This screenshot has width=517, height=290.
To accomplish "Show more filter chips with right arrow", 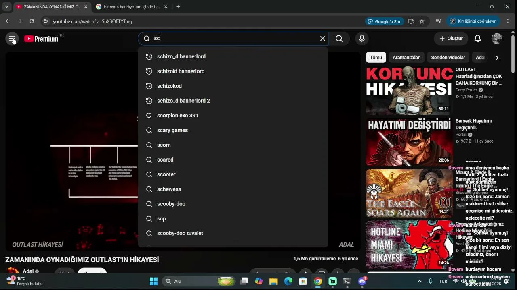I will pos(497,58).
